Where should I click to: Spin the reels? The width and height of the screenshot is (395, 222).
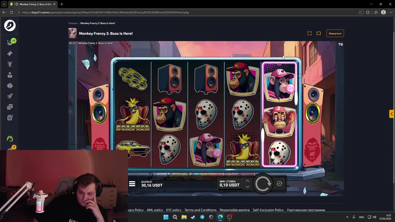tap(263, 184)
